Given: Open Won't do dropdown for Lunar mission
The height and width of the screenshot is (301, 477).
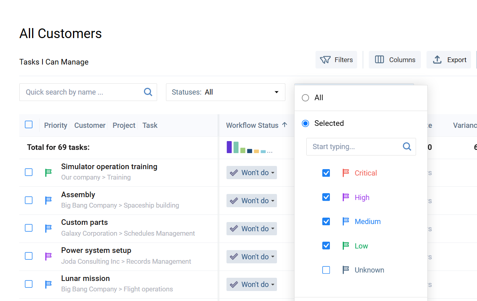Looking at the screenshot, I should [252, 285].
